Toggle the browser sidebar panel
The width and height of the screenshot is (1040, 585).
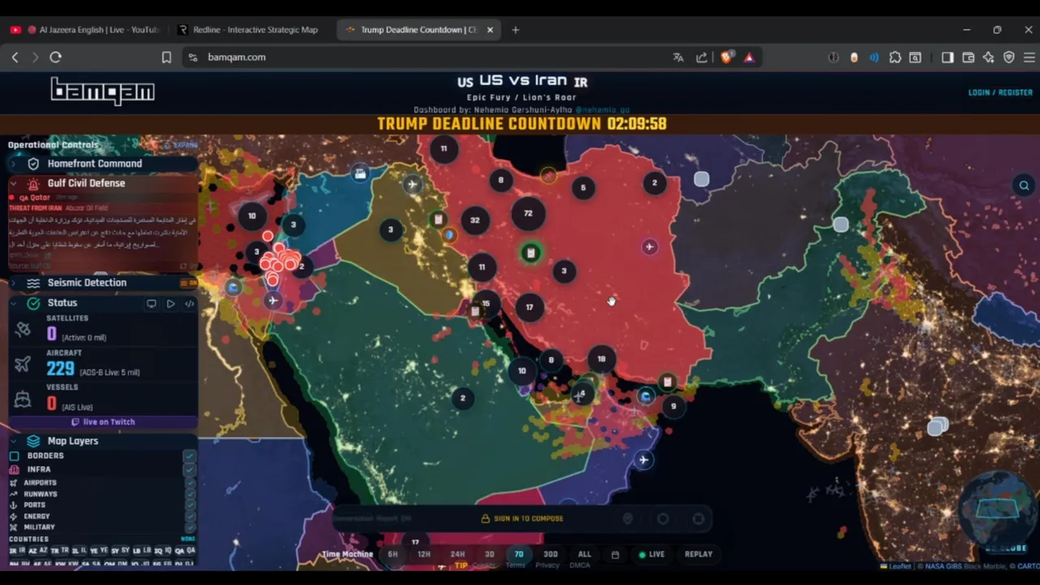(947, 57)
